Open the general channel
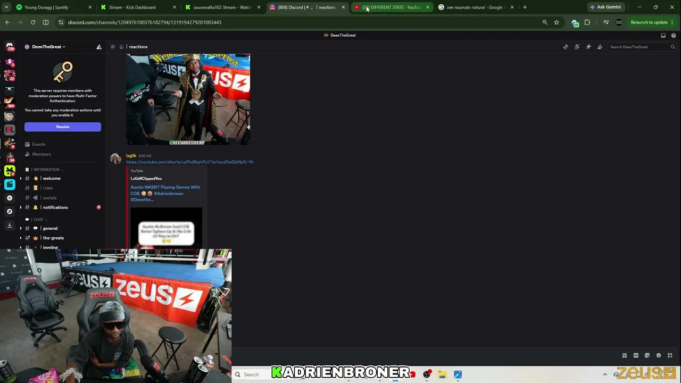The image size is (681, 383). 63,228
